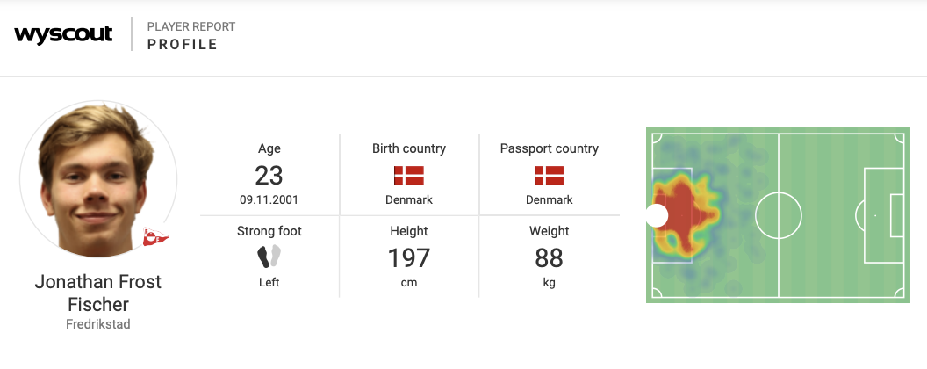The height and width of the screenshot is (369, 927).
Task: Click the Passport country Denmark flag
Action: pyautogui.click(x=550, y=175)
